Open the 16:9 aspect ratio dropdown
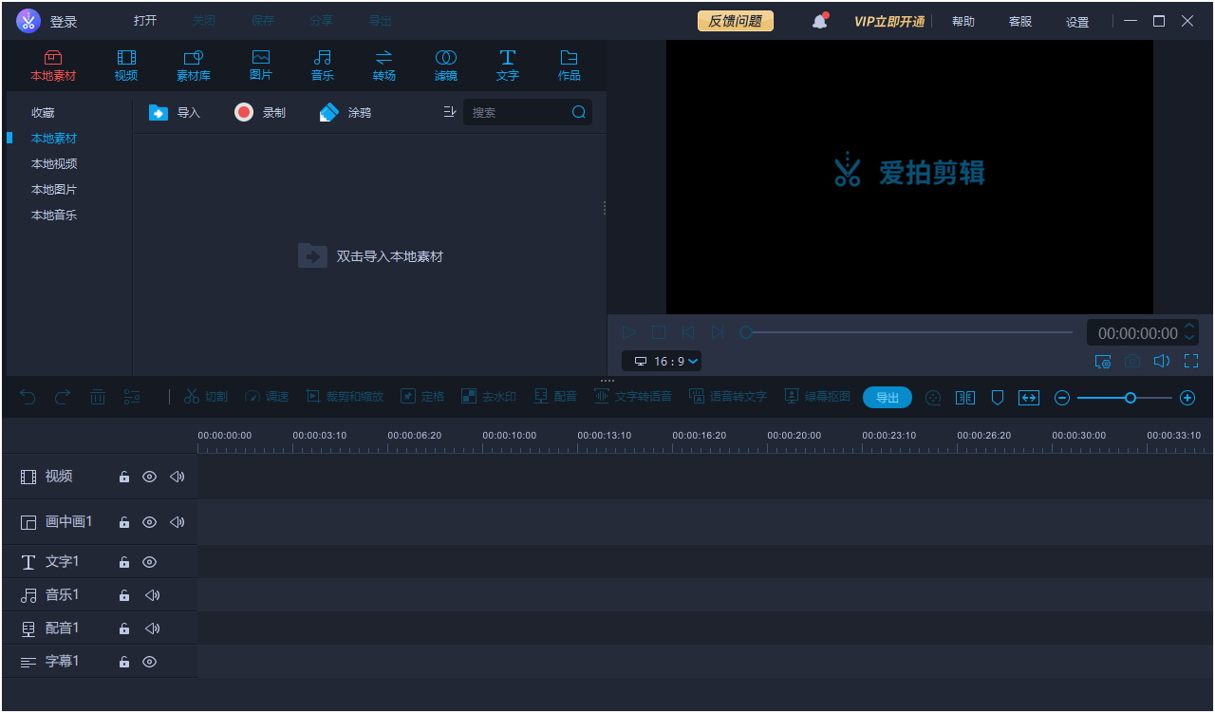The height and width of the screenshot is (713, 1215). tap(662, 361)
